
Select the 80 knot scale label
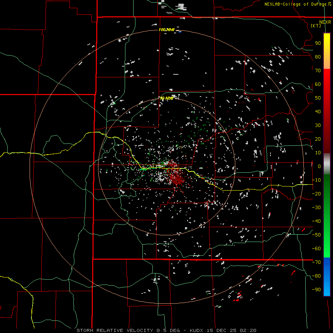[x=318, y=57]
